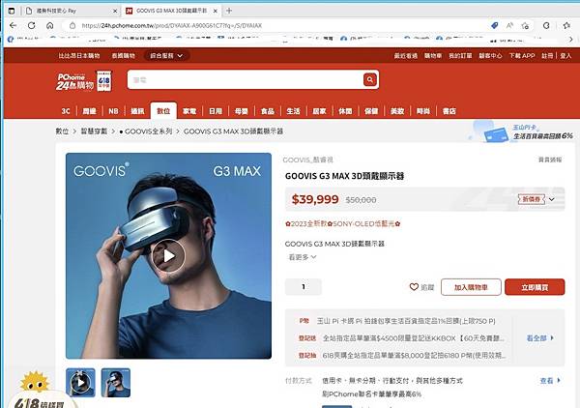This screenshot has height=408, width=580.
Task: Select the active 數位 category tab
Action: click(x=163, y=111)
